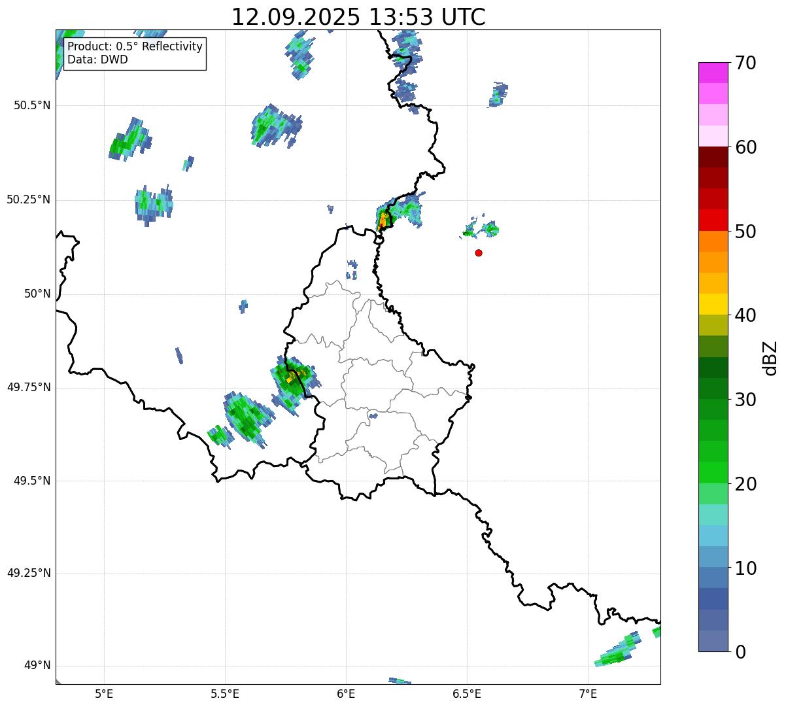
Task: Click the 7°E longitude axis label
Action: click(588, 693)
